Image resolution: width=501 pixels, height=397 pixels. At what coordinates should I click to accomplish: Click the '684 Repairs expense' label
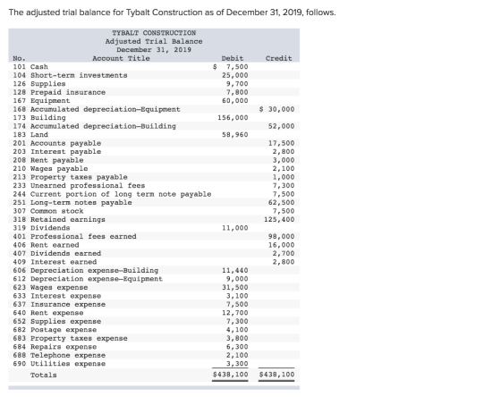pyautogui.click(x=55, y=347)
